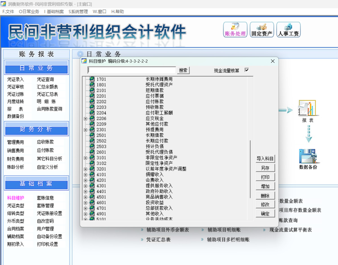338x265 pixels.
Task: Select the book icon for account 2101
Action: [x=92, y=90]
